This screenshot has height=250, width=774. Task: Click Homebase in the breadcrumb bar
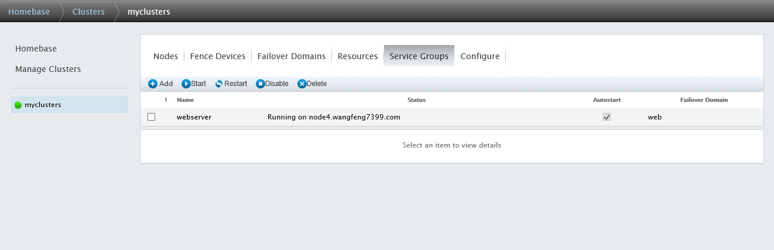tap(29, 11)
